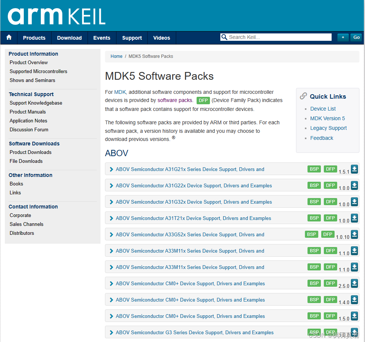Open Supported Microcontrollers in sidebar
The image size is (365, 342).
[39, 71]
